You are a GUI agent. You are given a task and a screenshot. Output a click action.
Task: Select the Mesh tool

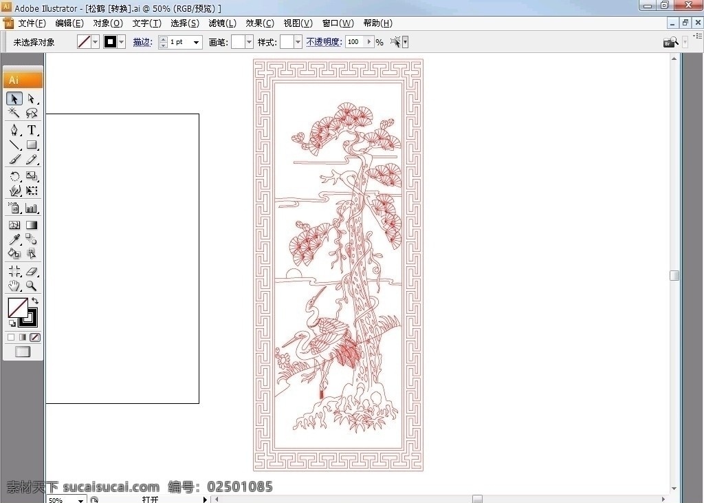click(x=14, y=225)
